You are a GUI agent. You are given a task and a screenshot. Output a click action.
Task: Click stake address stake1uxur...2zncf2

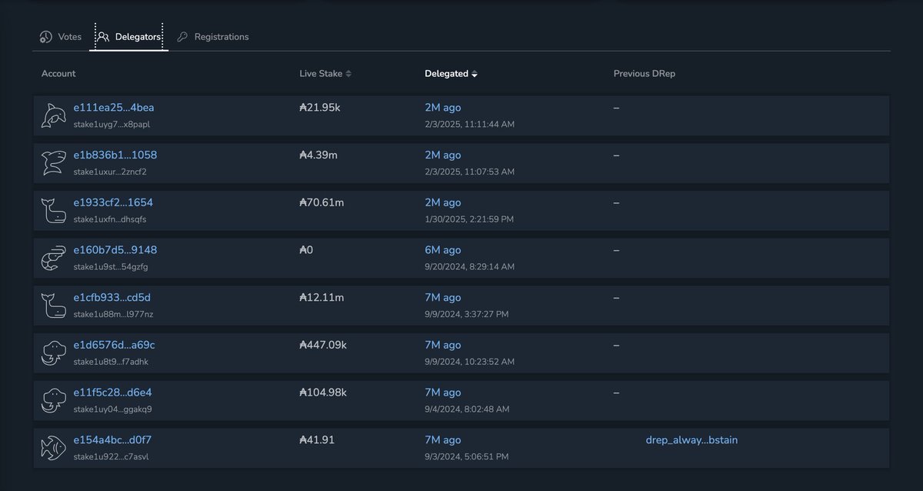(x=110, y=172)
